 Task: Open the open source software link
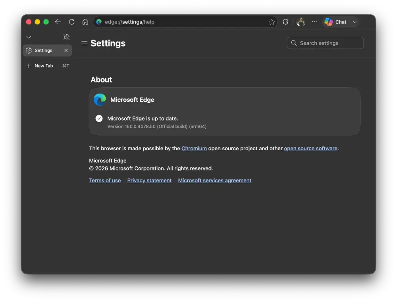click(x=311, y=149)
